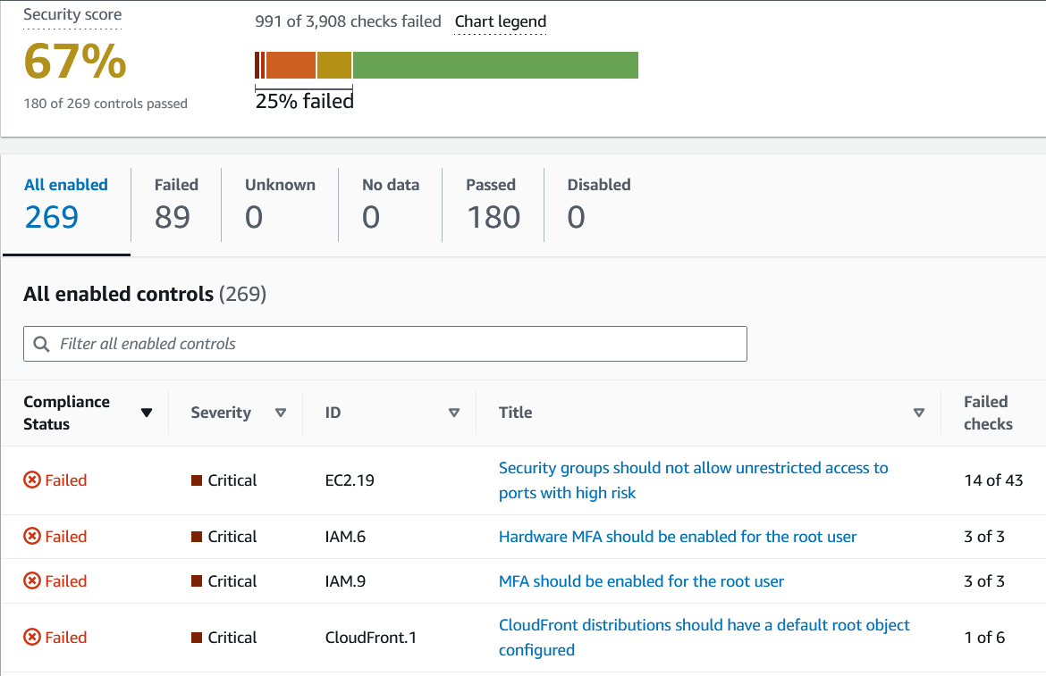The image size is (1046, 676).
Task: Switch to the Failed controls tab
Action: click(x=175, y=204)
